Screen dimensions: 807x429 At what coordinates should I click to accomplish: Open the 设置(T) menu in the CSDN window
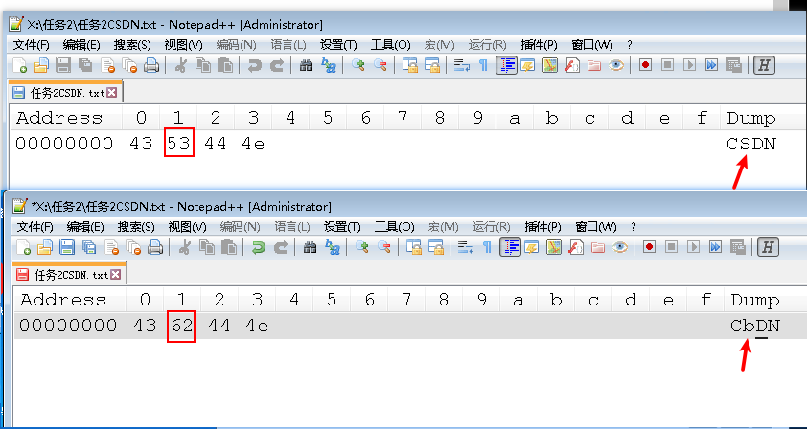338,45
